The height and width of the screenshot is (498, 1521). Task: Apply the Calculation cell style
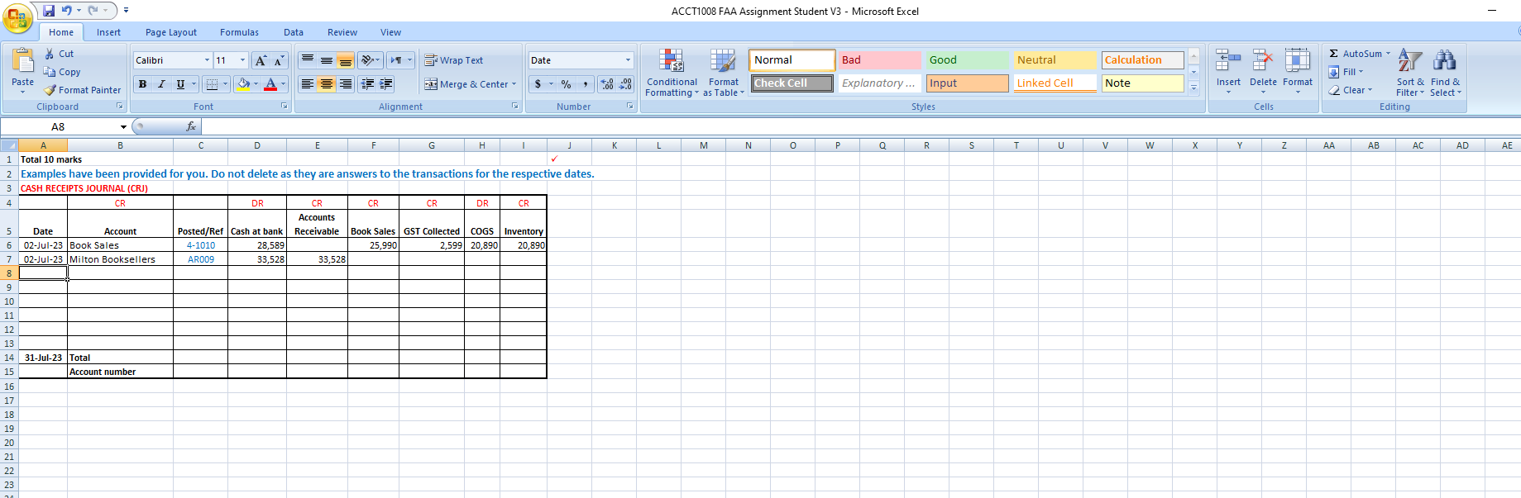[1142, 60]
